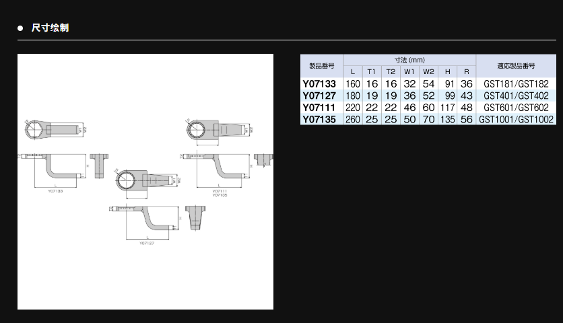Click the bullet dot beside 尺寸绘制
Image resolution: width=563 pixels, height=323 pixels.
[x=20, y=28]
